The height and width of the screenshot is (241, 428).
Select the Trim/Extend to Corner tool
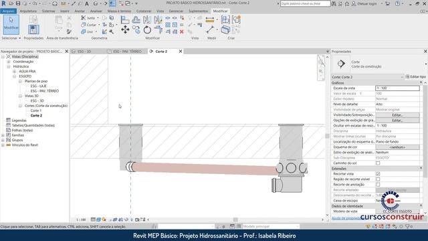click(158, 29)
